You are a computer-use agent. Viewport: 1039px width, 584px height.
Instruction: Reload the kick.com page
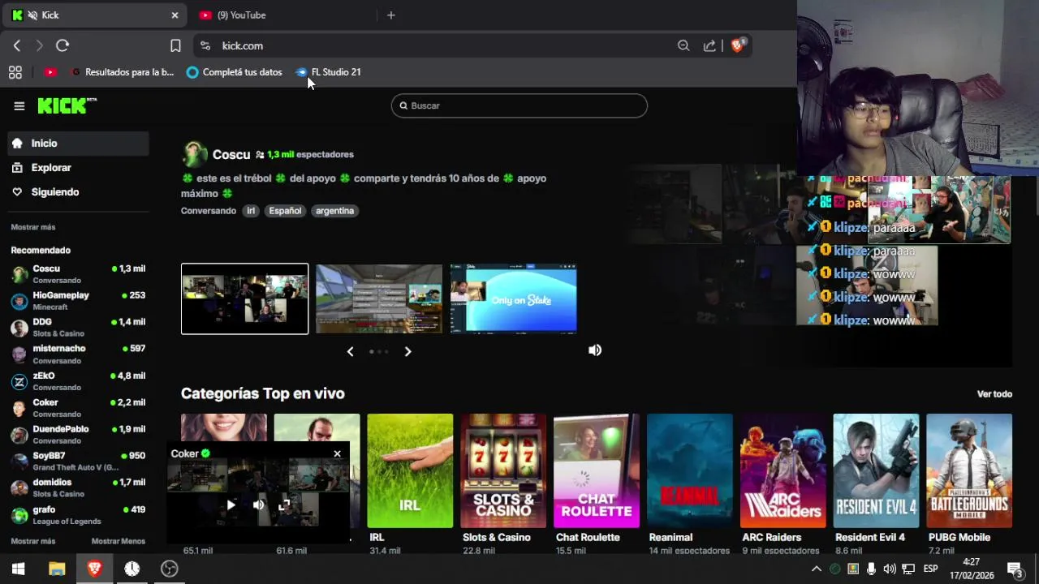coord(63,45)
